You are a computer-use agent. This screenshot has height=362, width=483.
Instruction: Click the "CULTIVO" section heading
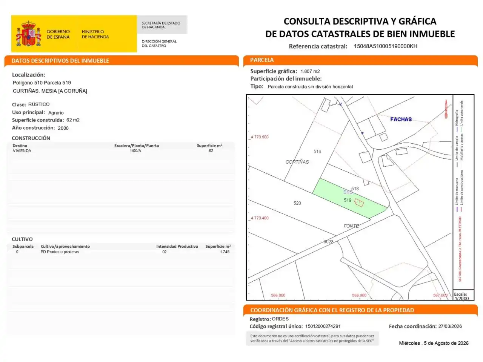[x=22, y=239]
